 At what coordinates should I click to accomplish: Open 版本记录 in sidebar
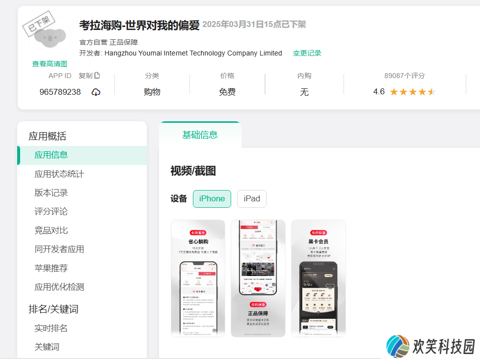point(51,193)
